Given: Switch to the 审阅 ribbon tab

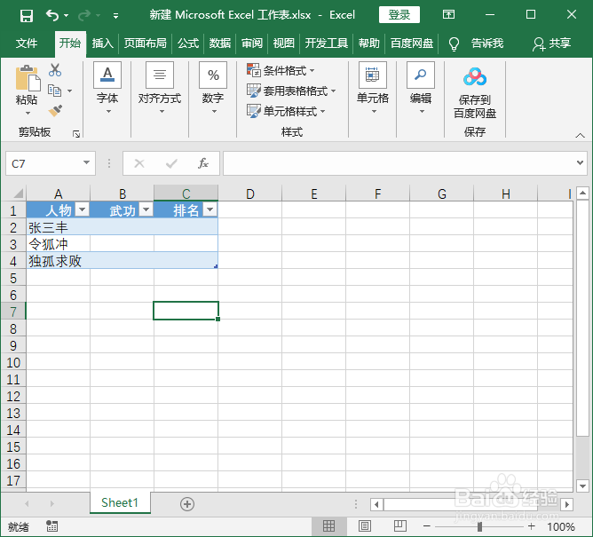Looking at the screenshot, I should [252, 43].
